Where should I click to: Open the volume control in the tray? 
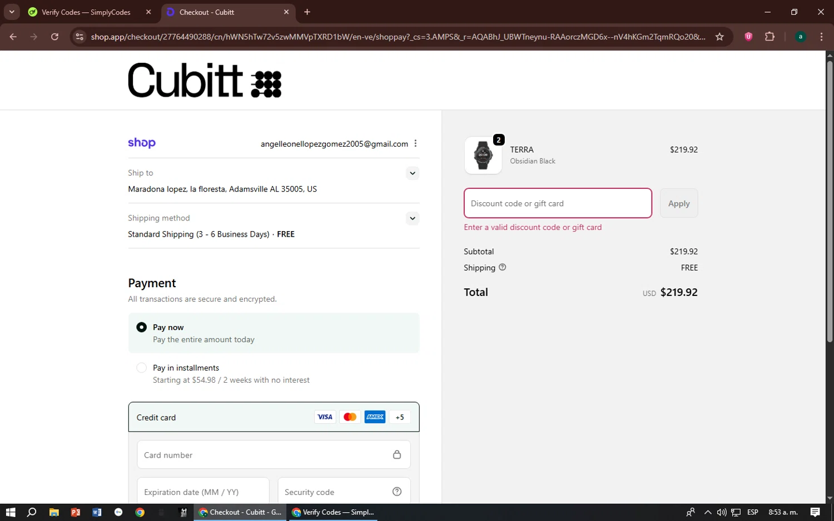tap(721, 512)
